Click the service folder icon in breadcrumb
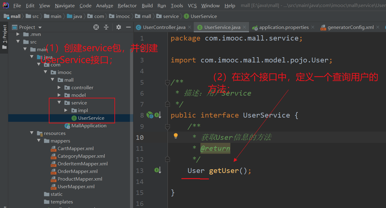 [x=159, y=16]
